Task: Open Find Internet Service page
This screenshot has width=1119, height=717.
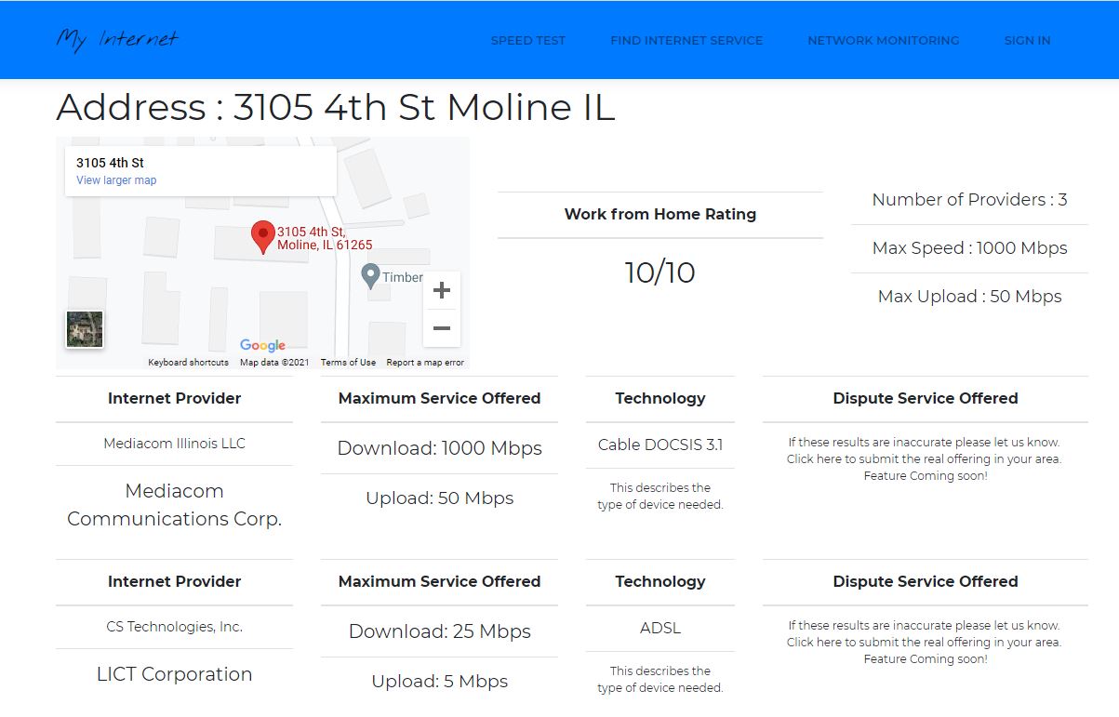Action: coord(686,40)
